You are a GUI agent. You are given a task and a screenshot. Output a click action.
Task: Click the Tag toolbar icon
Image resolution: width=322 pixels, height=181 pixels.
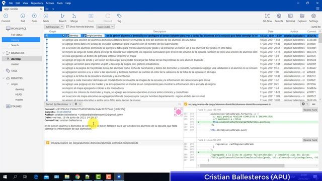[x=119, y=18]
